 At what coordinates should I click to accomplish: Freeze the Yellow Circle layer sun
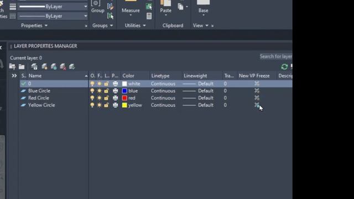pyautogui.click(x=100, y=105)
